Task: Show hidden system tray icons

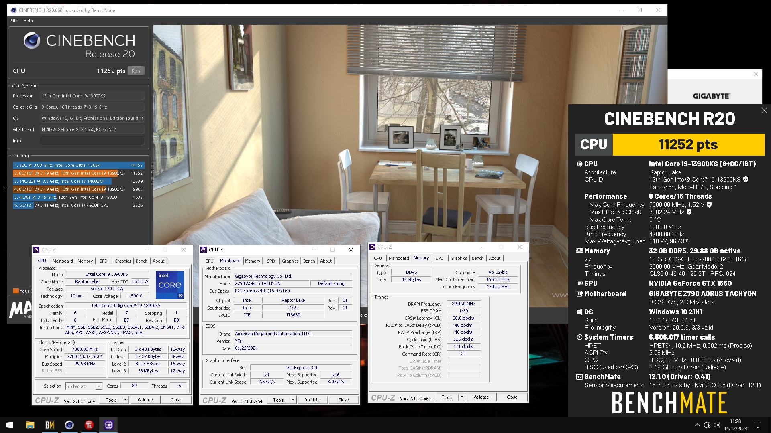Action: [x=698, y=425]
